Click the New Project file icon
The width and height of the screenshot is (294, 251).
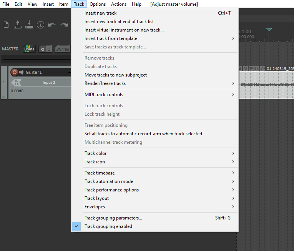pyautogui.click(x=6, y=25)
